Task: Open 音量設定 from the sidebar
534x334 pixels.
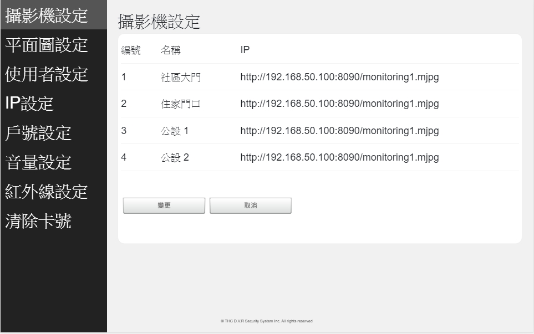Action: 38,162
